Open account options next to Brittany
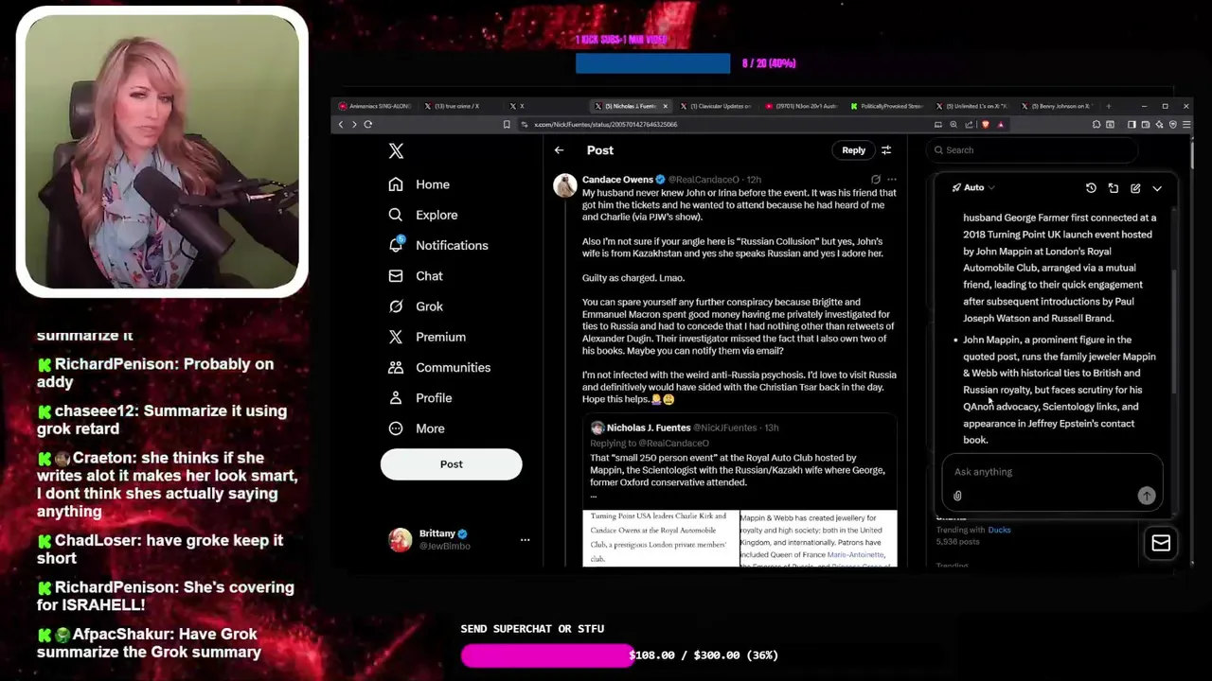 coord(525,540)
